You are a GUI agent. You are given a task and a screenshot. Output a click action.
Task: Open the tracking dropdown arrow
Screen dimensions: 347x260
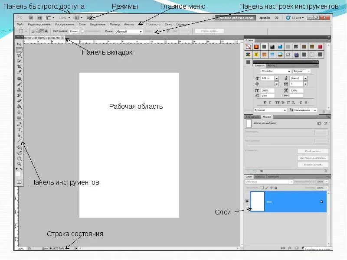(x=305, y=84)
